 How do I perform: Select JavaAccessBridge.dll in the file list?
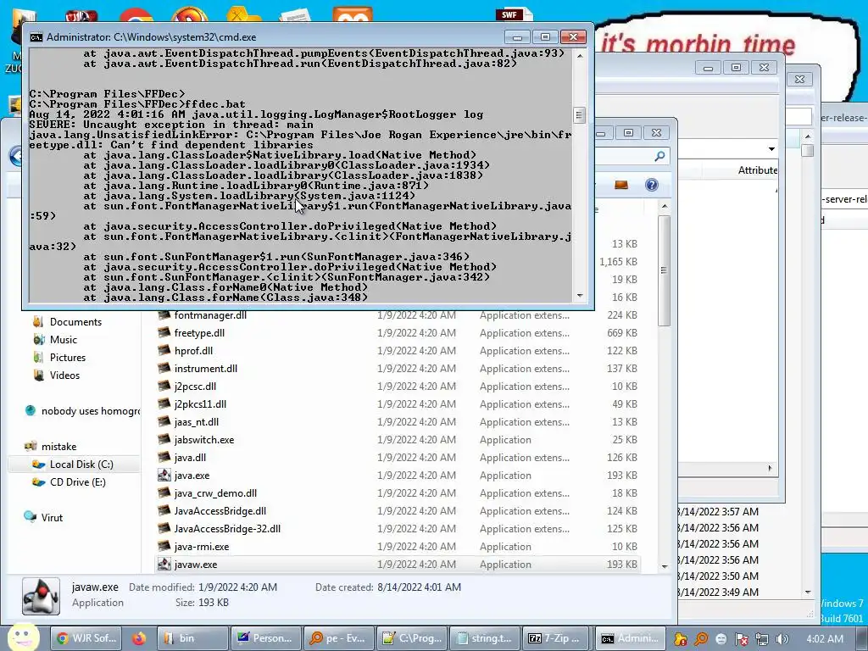tap(220, 510)
